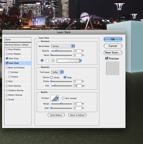Open the Contour picker dropdown arrow

tap(58, 98)
